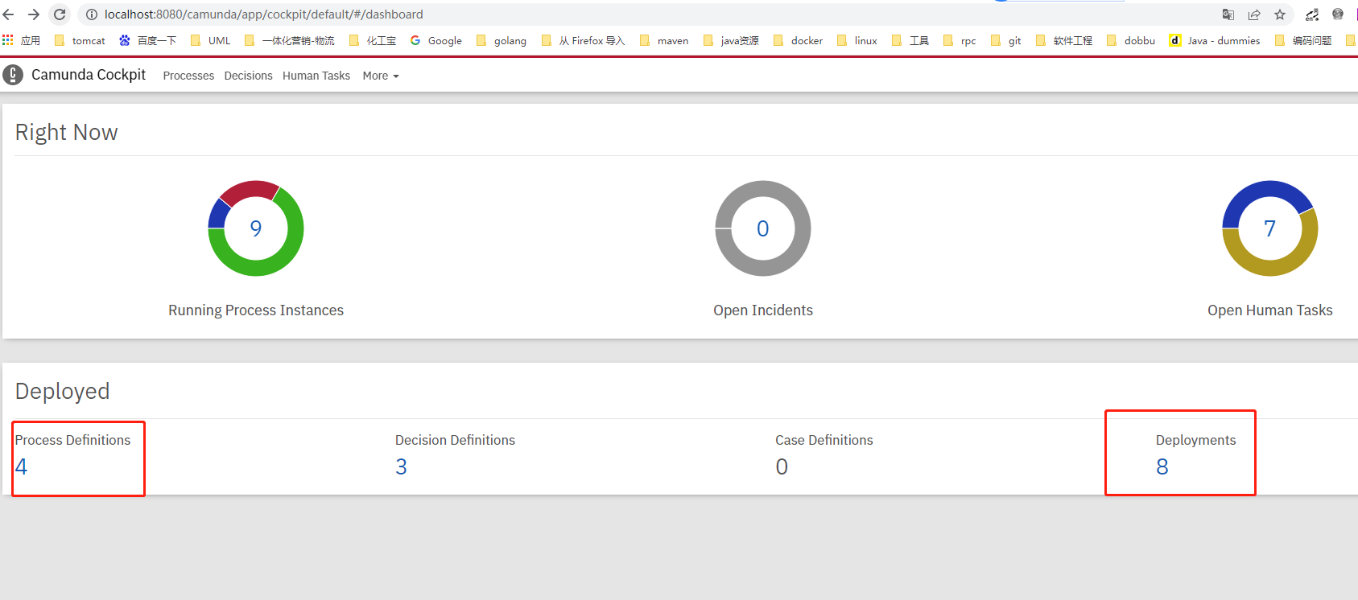Open the 化工宝 bookmark folder

point(372,40)
